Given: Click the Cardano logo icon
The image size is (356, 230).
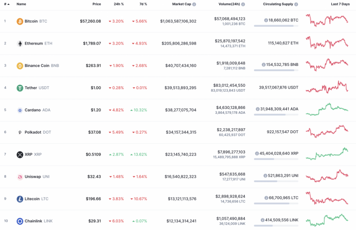Looking at the screenshot, I should 20,110.
